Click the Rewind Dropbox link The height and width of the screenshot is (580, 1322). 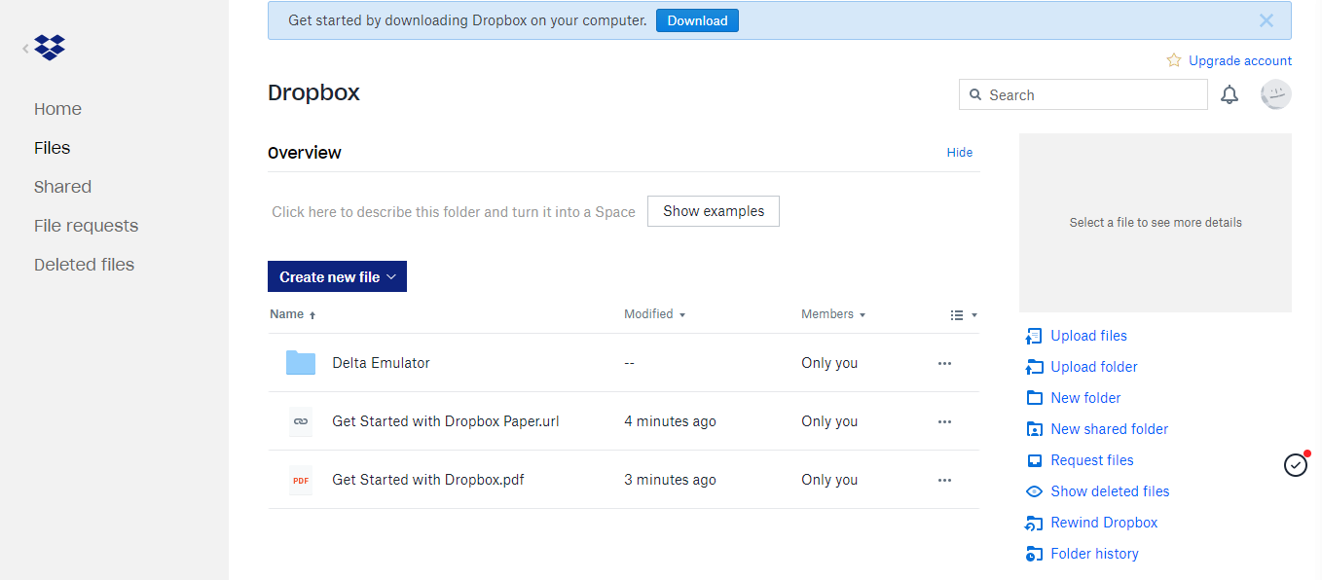pyautogui.click(x=1104, y=523)
